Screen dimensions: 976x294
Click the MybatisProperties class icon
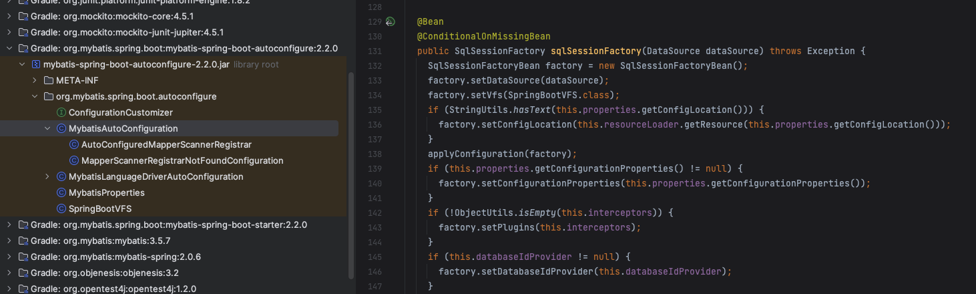(61, 192)
